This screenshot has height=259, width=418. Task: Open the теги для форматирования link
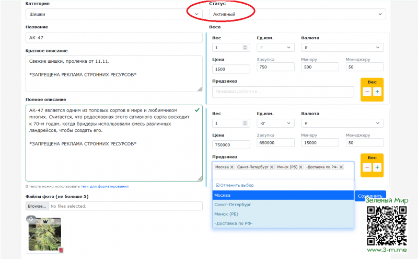[x=104, y=186]
